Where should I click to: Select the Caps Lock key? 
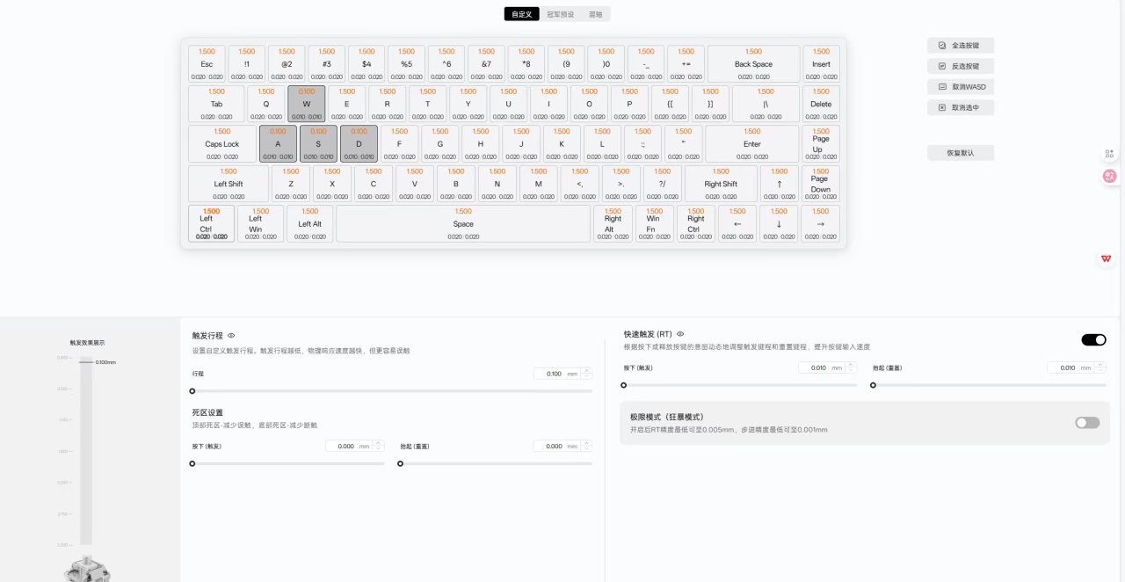[x=222, y=144]
